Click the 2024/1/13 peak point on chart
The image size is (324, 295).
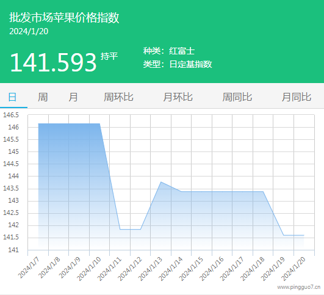tap(161, 182)
